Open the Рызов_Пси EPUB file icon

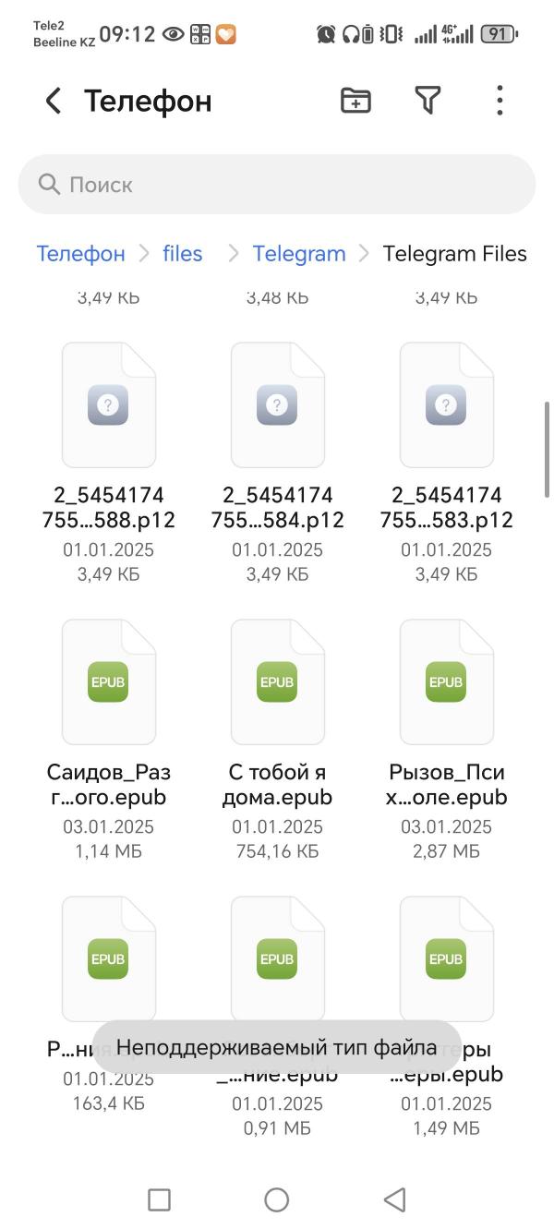(x=447, y=682)
